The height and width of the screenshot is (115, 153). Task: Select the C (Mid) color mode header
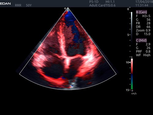[141, 40]
